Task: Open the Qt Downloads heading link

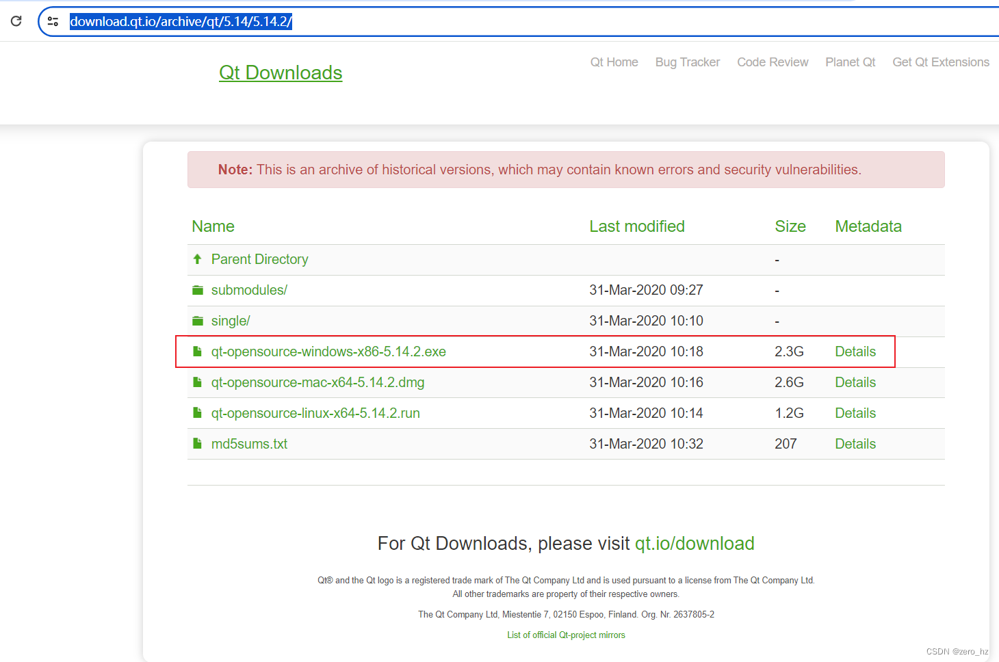Action: pos(281,72)
